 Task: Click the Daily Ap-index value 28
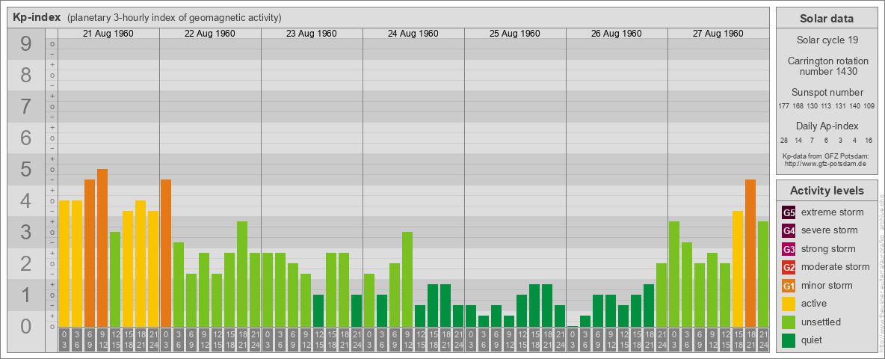pos(784,140)
